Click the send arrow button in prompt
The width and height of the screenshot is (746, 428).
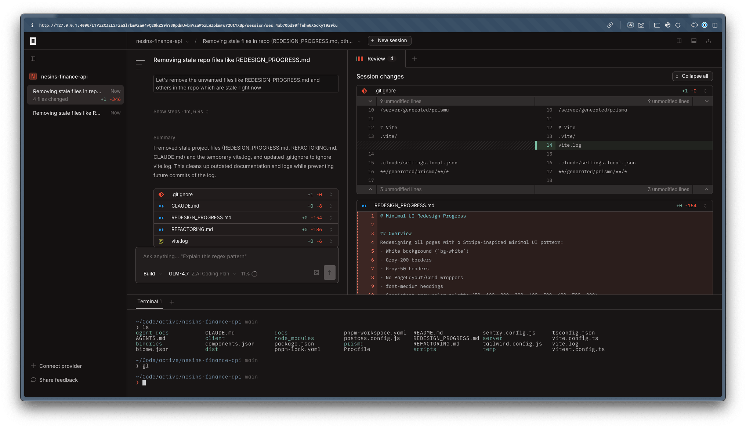329,272
